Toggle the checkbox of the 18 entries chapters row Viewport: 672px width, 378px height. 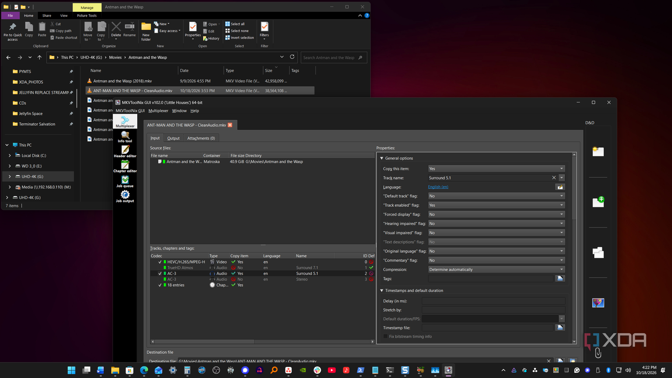coord(160,285)
